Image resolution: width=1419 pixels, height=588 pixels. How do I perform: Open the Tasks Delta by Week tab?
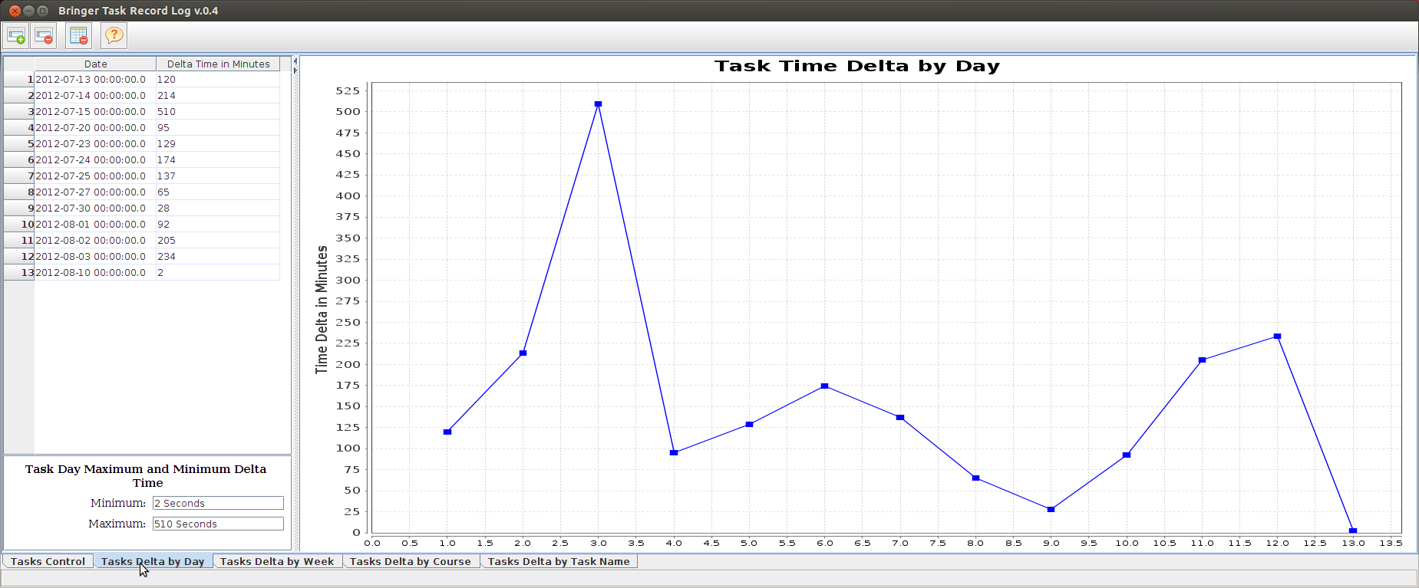coord(277,561)
